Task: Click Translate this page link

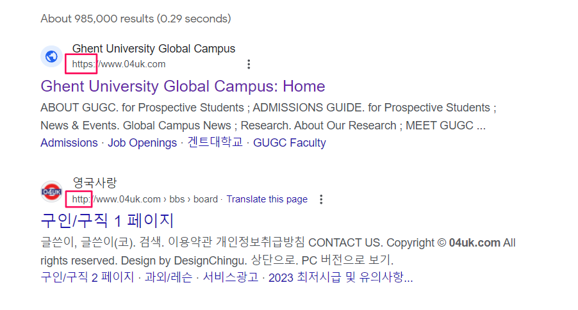Action: [x=267, y=199]
